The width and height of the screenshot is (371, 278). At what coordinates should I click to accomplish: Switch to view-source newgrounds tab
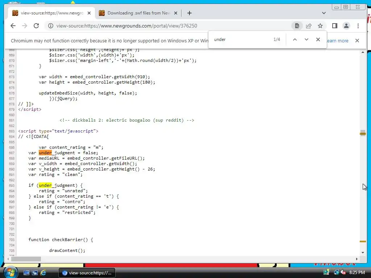(x=51, y=13)
